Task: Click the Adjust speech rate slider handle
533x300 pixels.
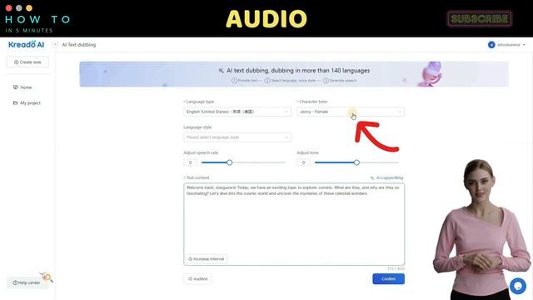Action: pyautogui.click(x=230, y=162)
